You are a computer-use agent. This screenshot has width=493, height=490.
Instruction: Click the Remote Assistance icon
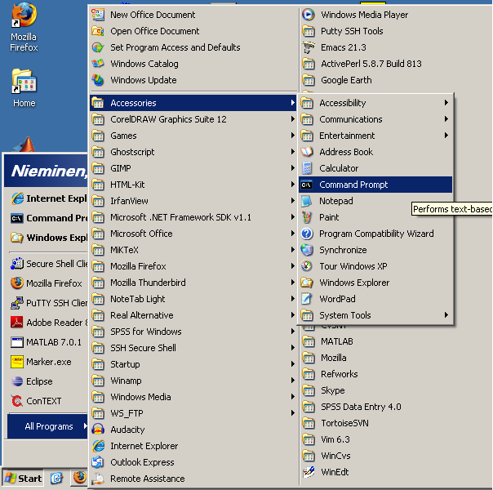(98, 479)
